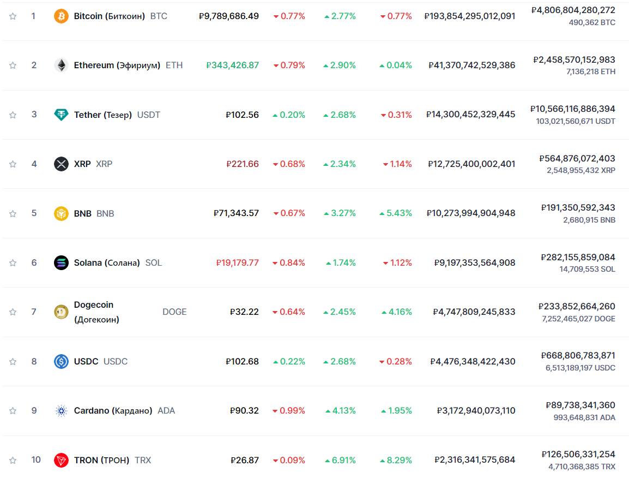Click BNB market cap ₽10,273,994,904,948
Screen dimensions: 629x478
click(471, 213)
